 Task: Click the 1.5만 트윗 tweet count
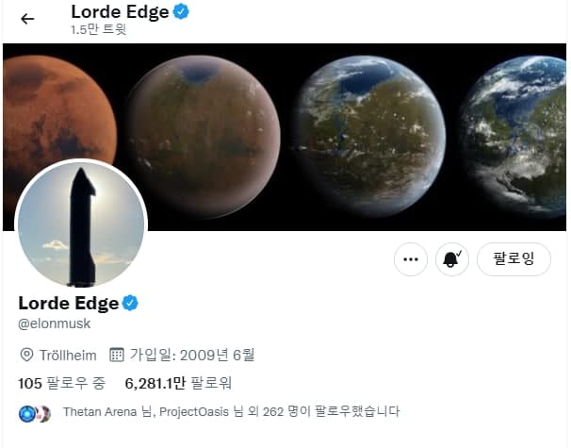[x=98, y=29]
